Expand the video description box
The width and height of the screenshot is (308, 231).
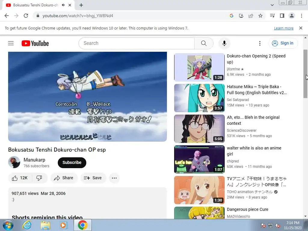coord(88,203)
